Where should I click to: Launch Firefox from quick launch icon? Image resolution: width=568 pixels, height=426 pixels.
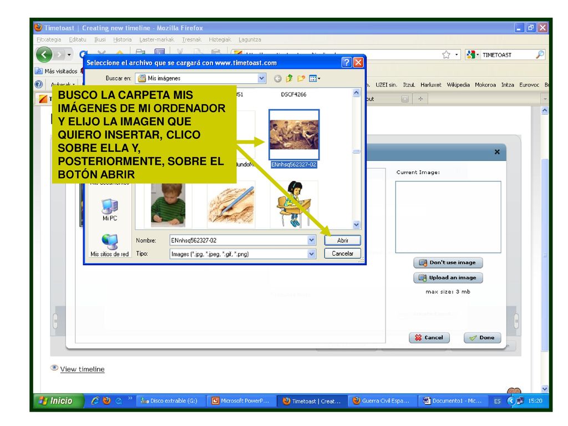click(106, 400)
